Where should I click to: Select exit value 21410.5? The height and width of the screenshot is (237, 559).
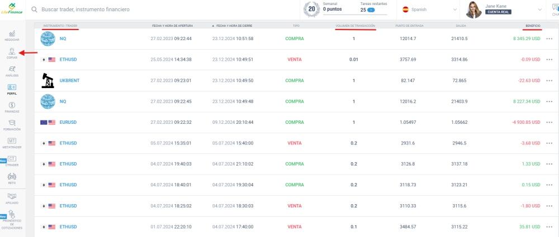(x=459, y=39)
